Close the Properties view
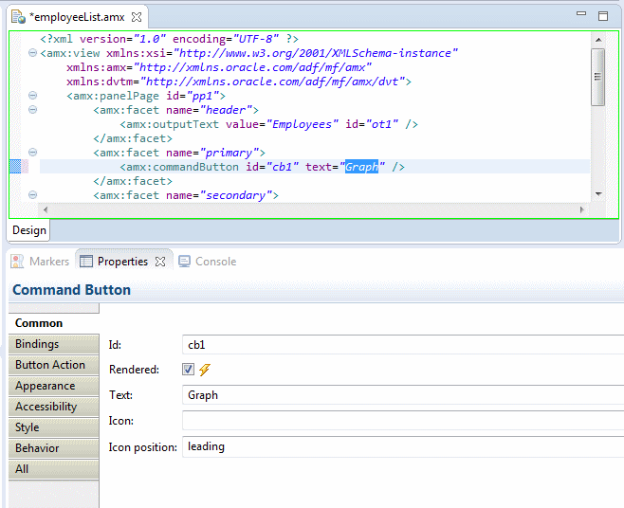Screen dimensions: 624x508 160,262
